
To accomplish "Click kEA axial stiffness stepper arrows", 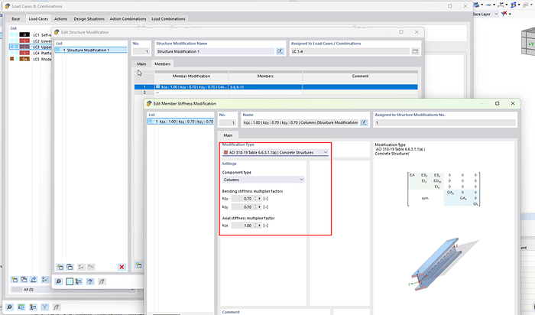I will click(256, 226).
